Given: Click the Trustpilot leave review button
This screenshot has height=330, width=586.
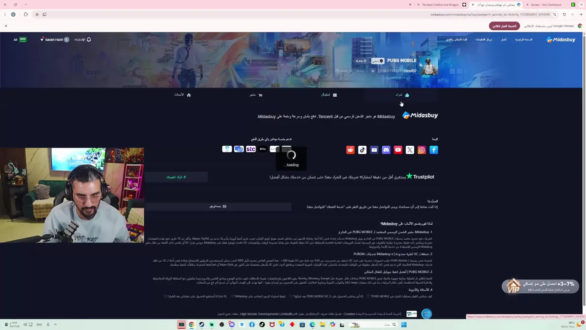Looking at the screenshot, I should coord(176,177).
